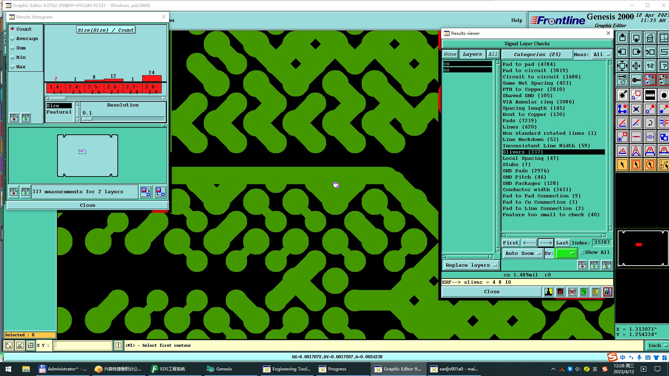This screenshot has height=376, width=669.
Task: Select the Average radio option
Action: (x=13, y=39)
